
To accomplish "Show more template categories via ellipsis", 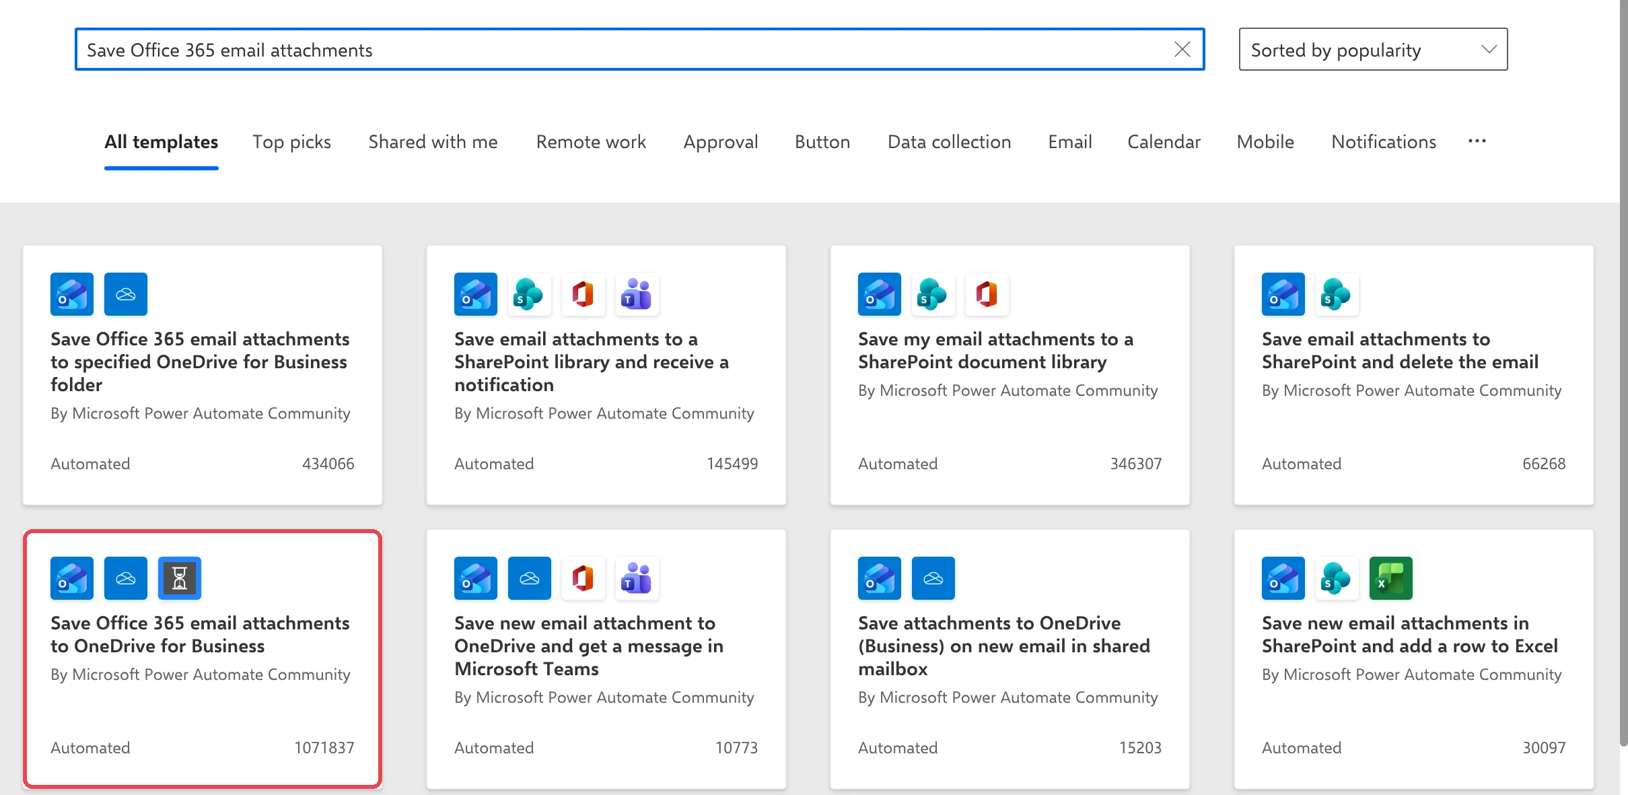I will 1477,141.
